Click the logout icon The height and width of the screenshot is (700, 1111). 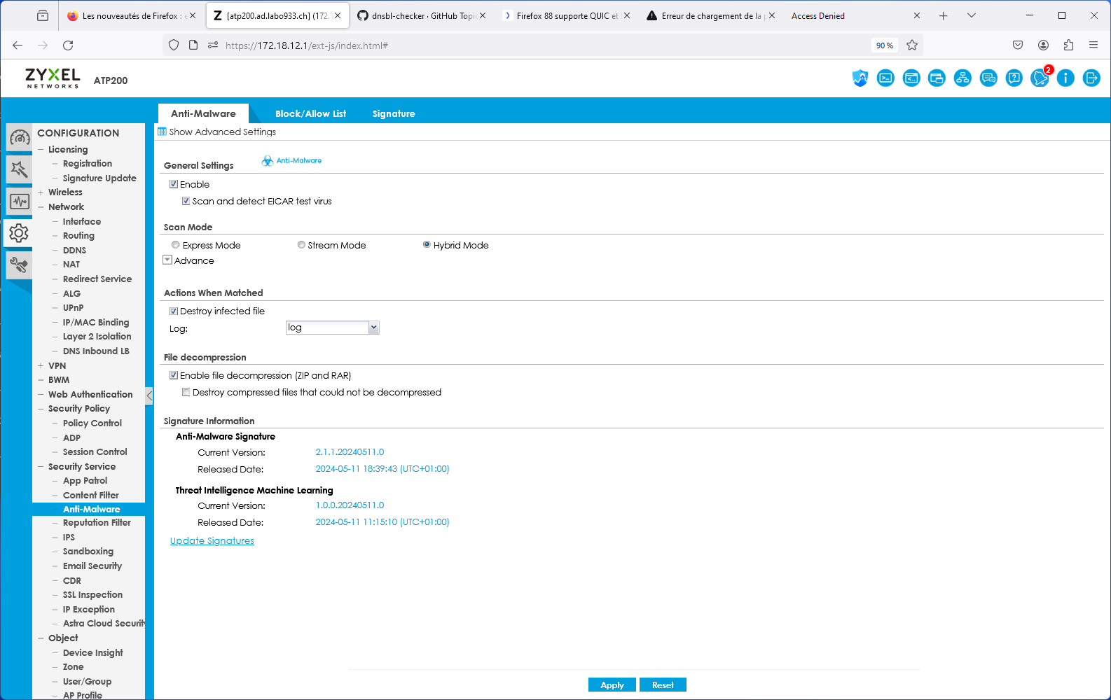(1091, 78)
